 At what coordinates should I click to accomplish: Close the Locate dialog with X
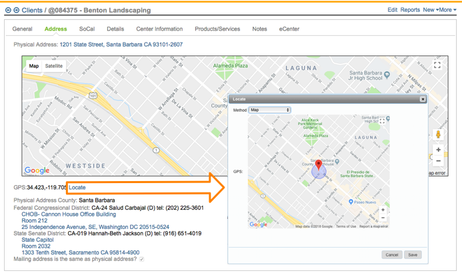pyautogui.click(x=423, y=99)
